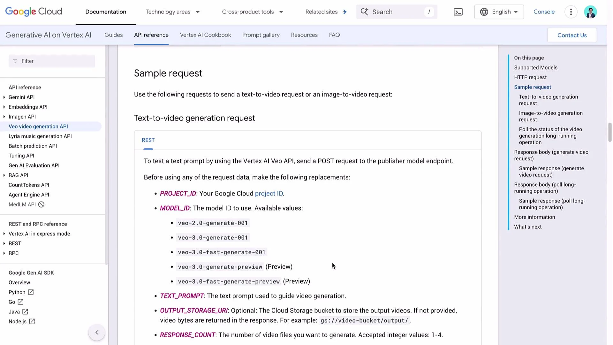Select the REST code tab
The width and height of the screenshot is (613, 345).
pos(148,140)
